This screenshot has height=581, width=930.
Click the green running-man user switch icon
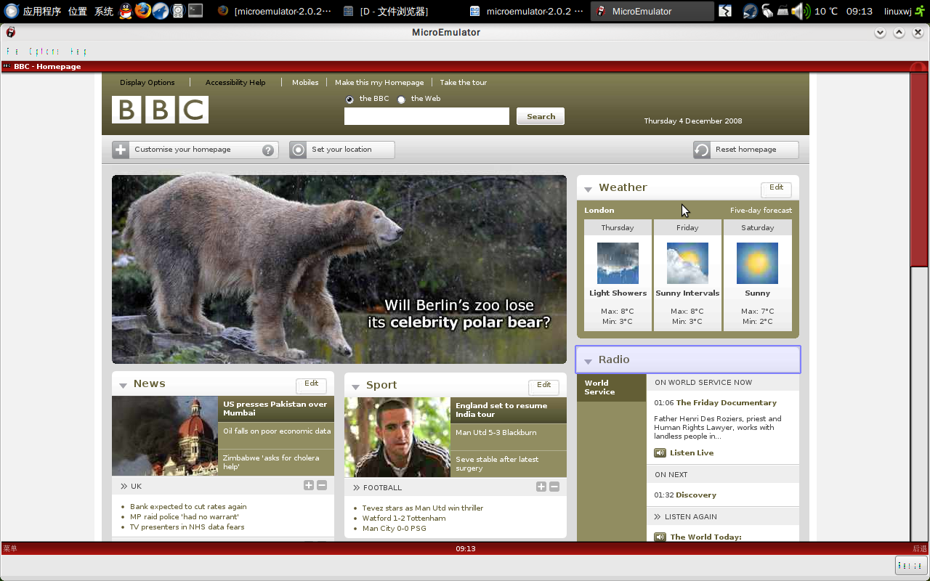click(x=919, y=11)
